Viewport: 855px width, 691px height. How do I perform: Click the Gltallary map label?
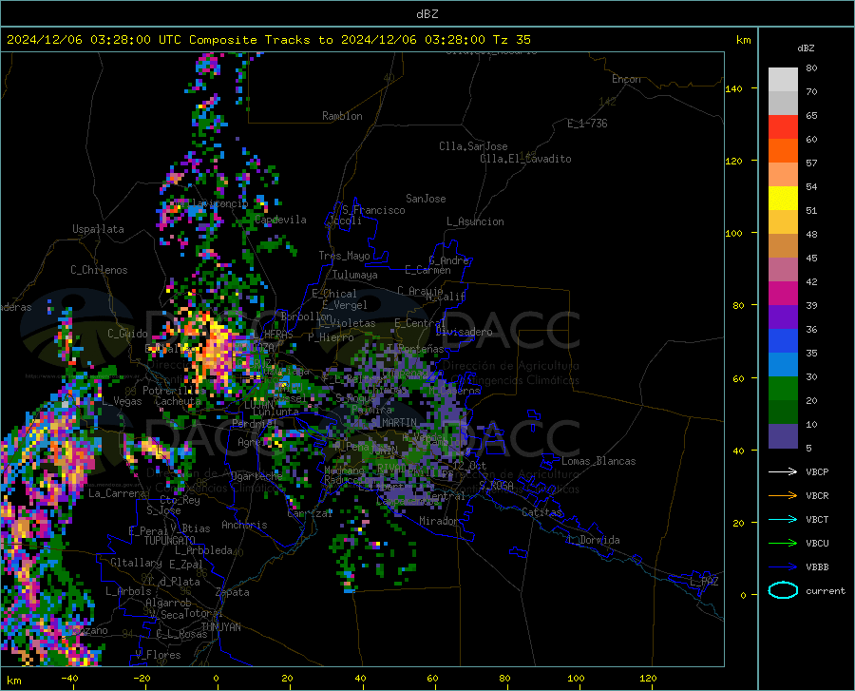click(136, 563)
